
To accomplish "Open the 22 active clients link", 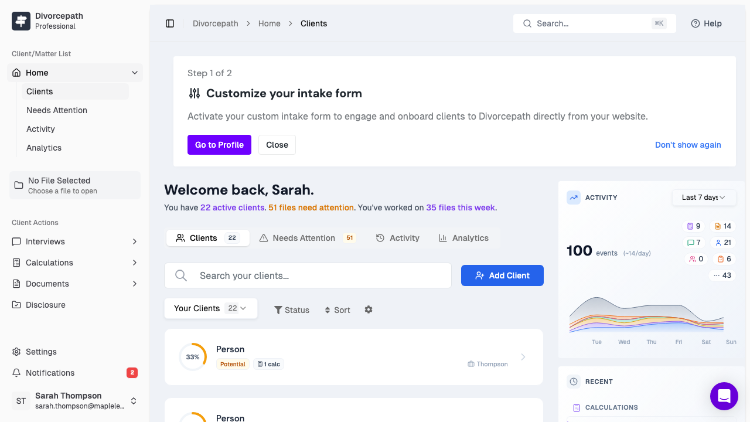I will click(x=232, y=207).
